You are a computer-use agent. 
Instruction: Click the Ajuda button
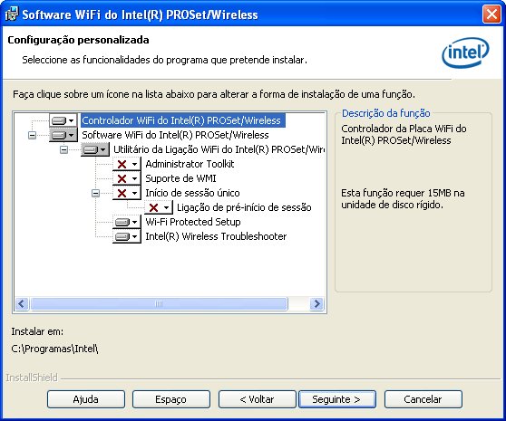tap(86, 399)
